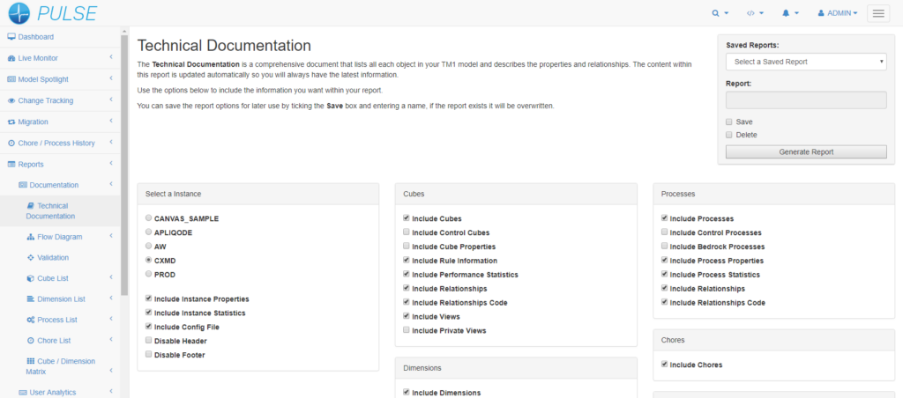Click the Pulse logo icon

pyautogui.click(x=19, y=13)
